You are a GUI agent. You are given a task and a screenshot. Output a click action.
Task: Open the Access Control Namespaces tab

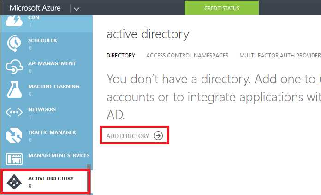tap(187, 56)
